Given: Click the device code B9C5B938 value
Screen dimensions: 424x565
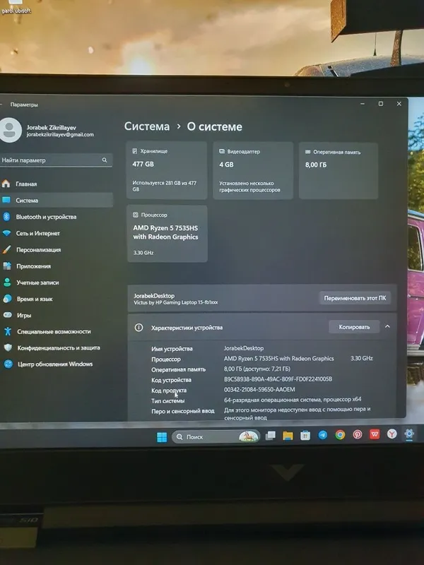Looking at the screenshot, I should pyautogui.click(x=278, y=379).
